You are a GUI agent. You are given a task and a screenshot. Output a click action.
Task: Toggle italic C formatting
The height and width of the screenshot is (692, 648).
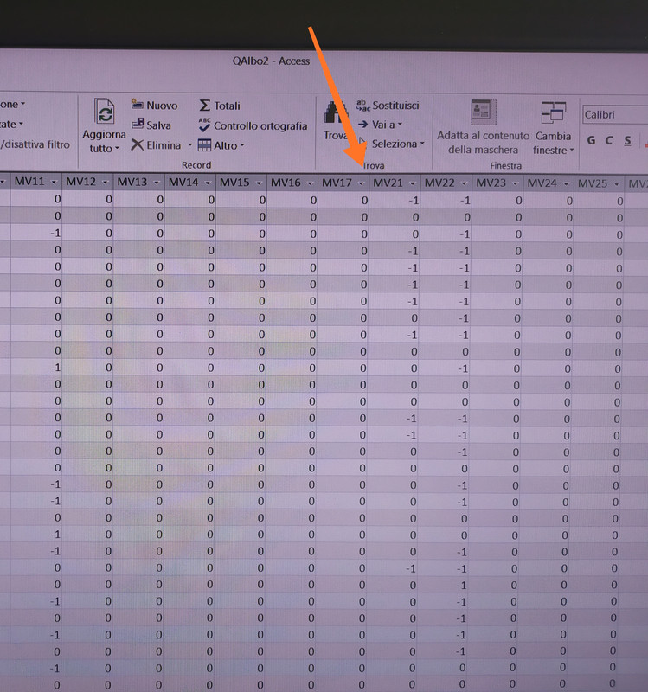pos(609,140)
